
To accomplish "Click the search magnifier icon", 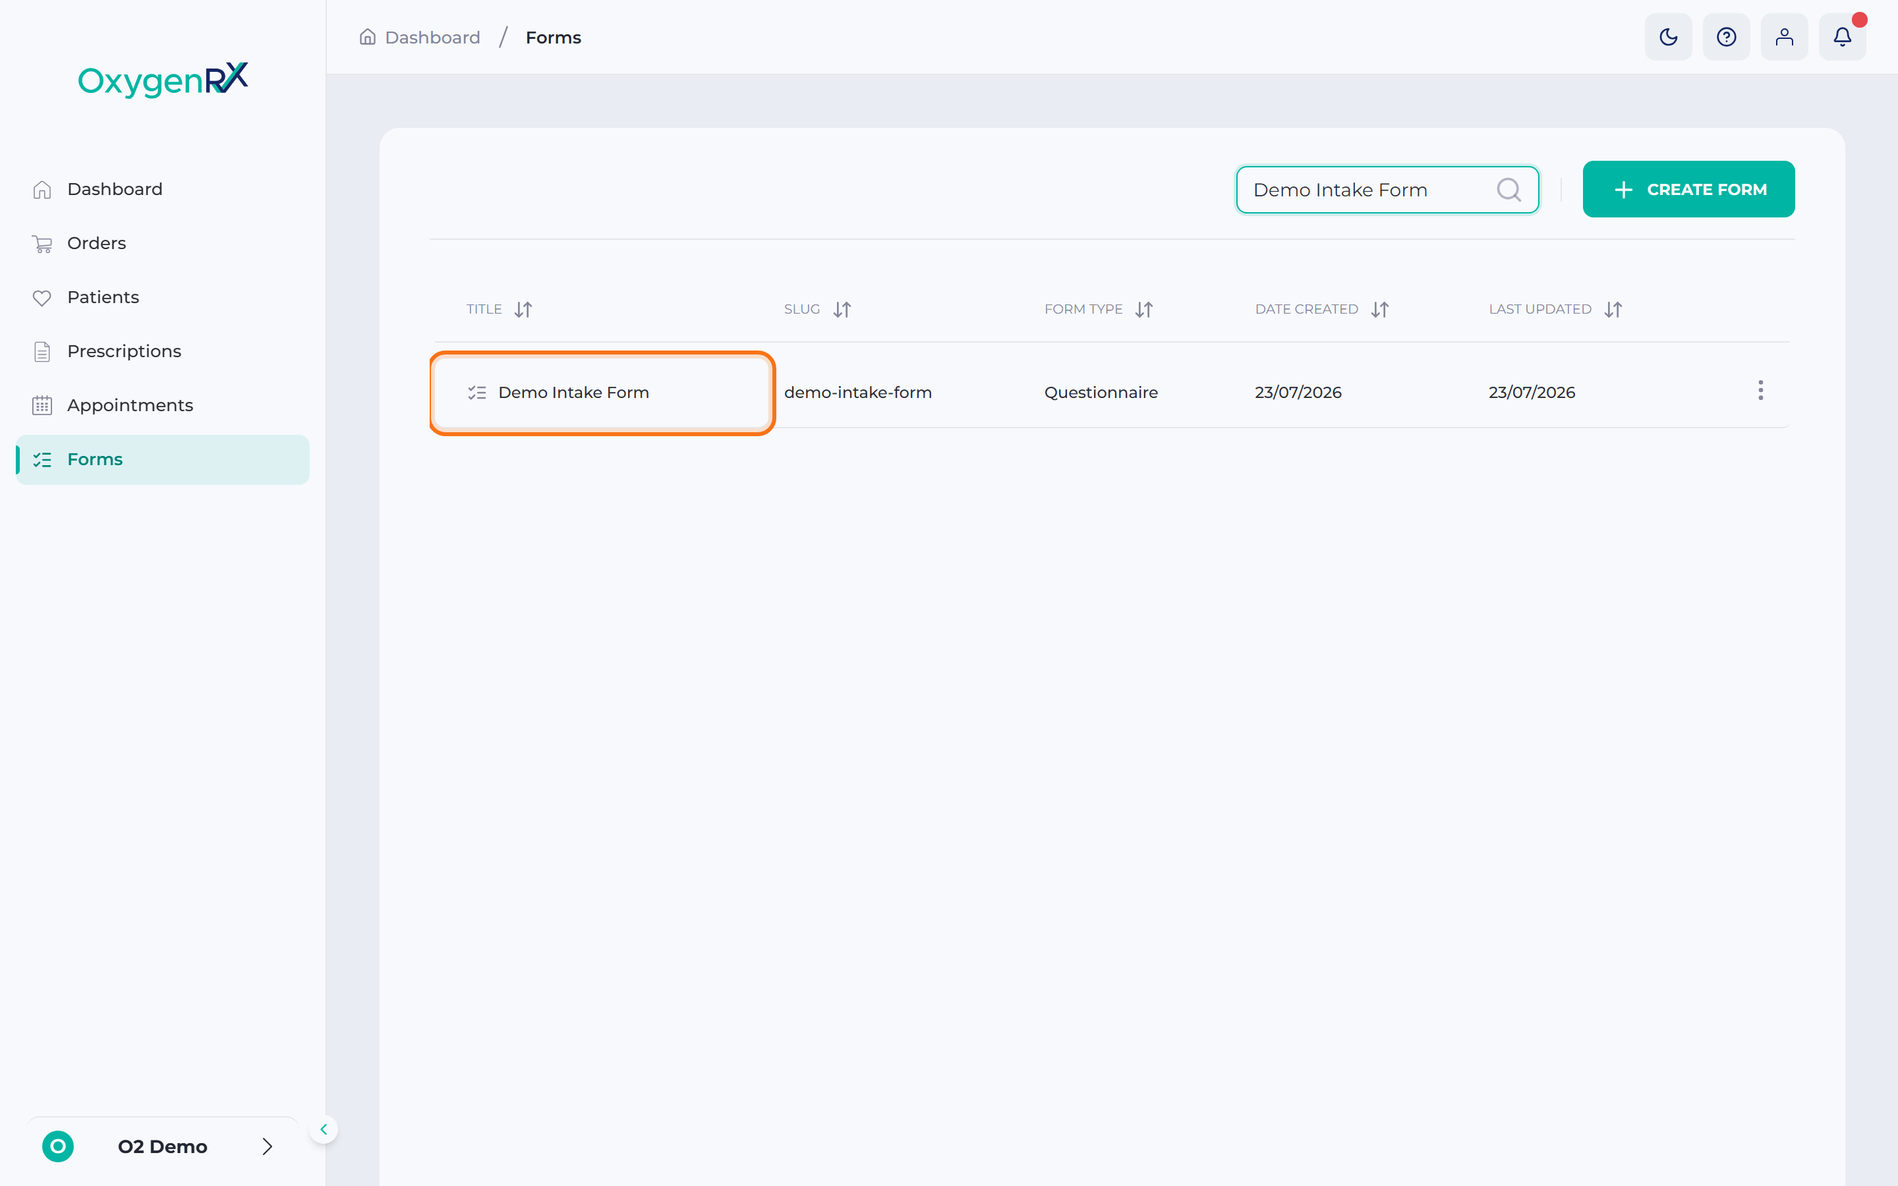I will click(x=1509, y=190).
